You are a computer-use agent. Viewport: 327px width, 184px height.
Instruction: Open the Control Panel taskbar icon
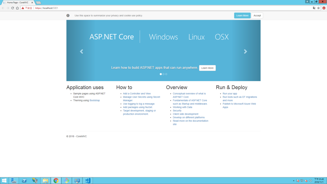(77, 181)
